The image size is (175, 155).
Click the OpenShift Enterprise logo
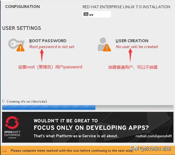[x=12, y=127]
